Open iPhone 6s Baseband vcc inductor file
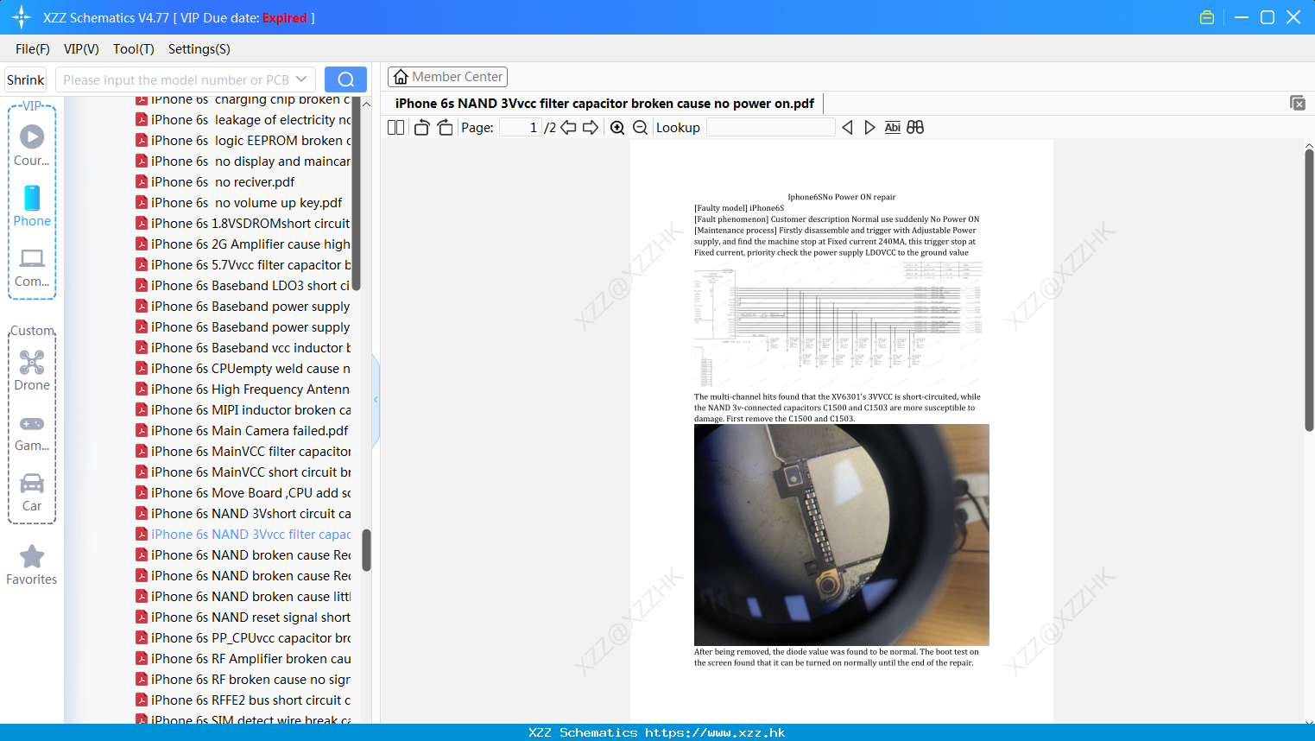1315x741 pixels. [x=243, y=348]
